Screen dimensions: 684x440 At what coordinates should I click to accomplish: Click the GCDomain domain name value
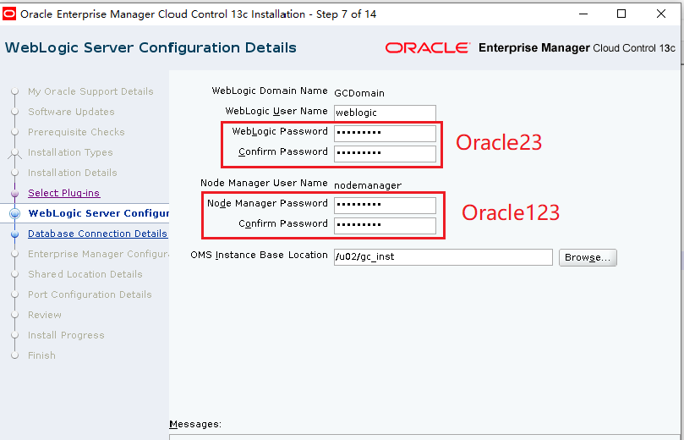pyautogui.click(x=359, y=93)
